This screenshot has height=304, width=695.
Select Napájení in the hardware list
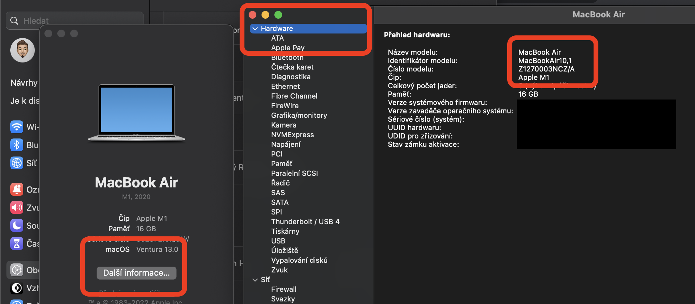pyautogui.click(x=286, y=144)
